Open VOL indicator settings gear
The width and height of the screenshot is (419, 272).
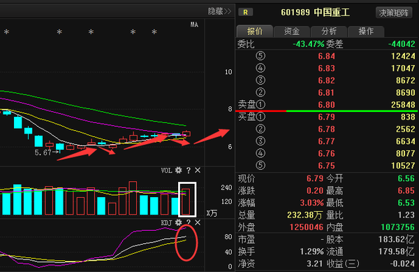(179, 170)
